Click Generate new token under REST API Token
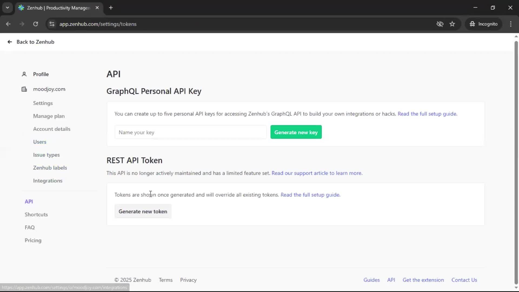The height and width of the screenshot is (292, 519). coord(143,211)
